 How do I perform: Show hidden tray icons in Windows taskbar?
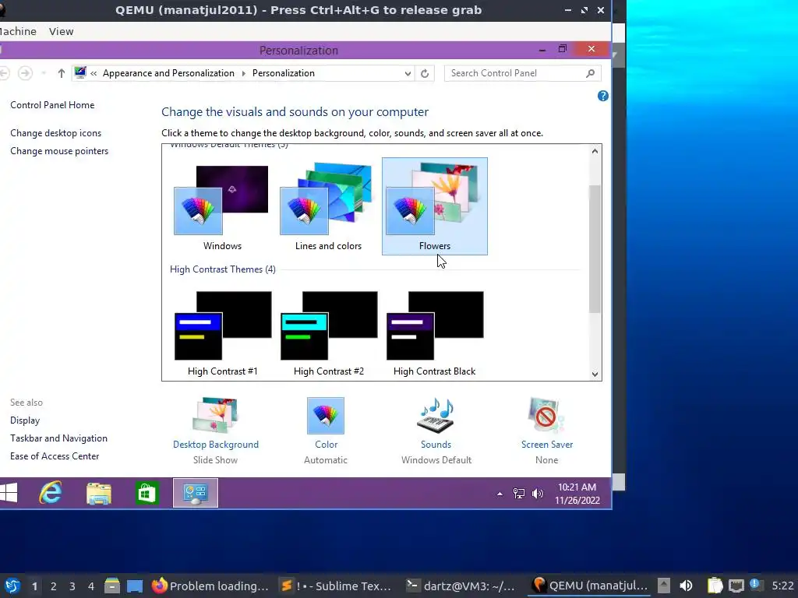(500, 493)
